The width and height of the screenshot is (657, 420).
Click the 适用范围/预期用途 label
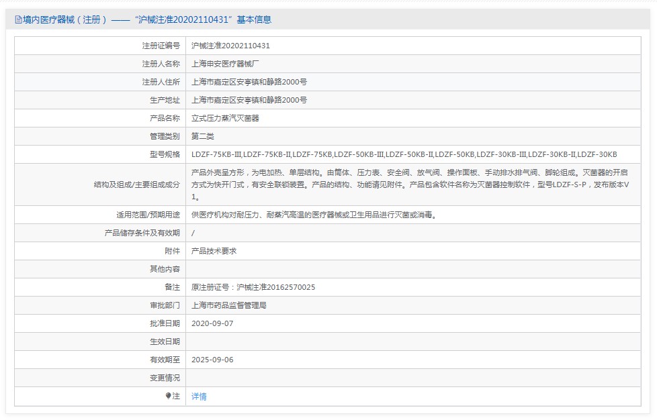[148, 215]
